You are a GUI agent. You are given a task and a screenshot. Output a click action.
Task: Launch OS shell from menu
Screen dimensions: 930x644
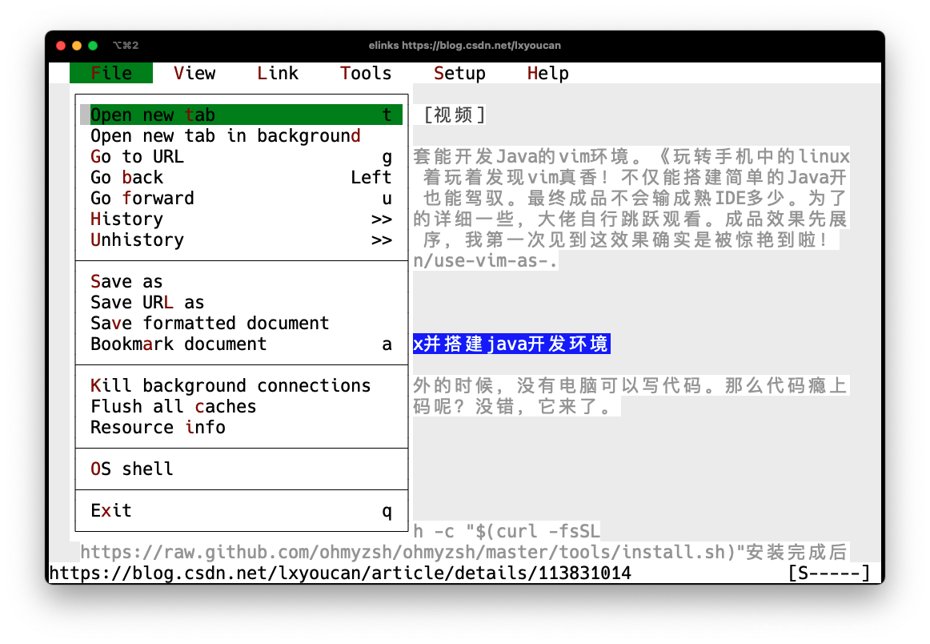(242, 469)
